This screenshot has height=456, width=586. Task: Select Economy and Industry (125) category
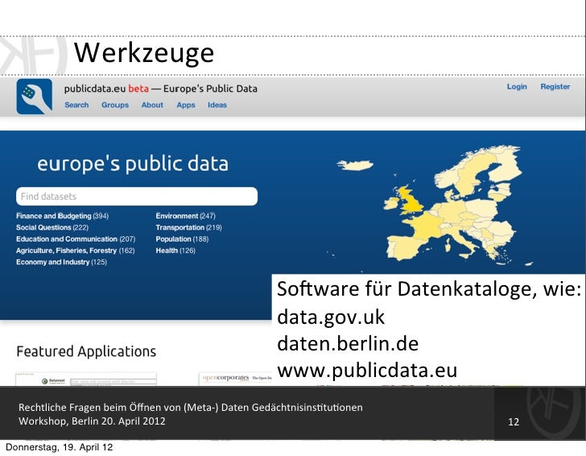pos(61,262)
